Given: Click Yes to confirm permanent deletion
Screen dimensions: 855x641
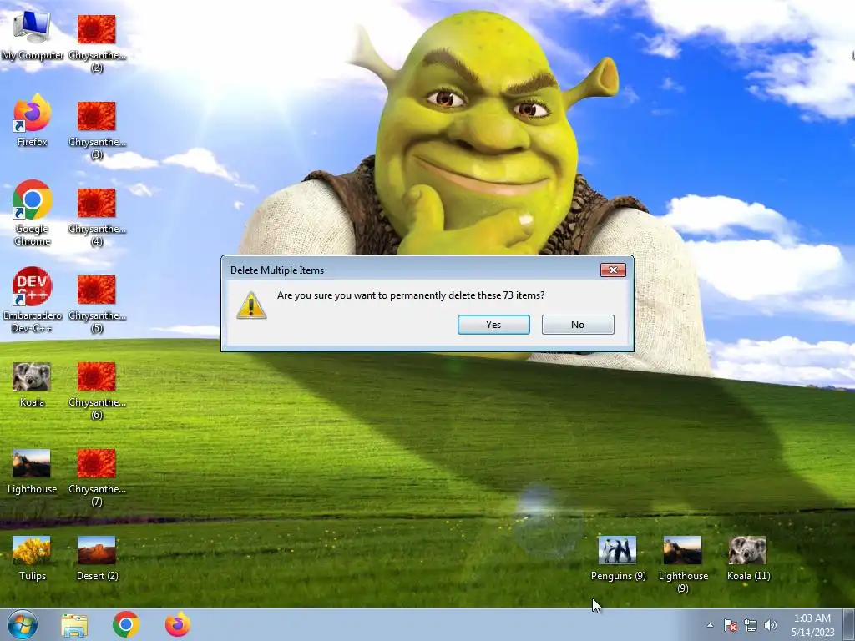Looking at the screenshot, I should click(x=493, y=325).
